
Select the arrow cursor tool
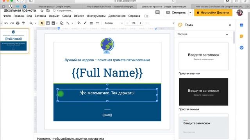point(42,23)
